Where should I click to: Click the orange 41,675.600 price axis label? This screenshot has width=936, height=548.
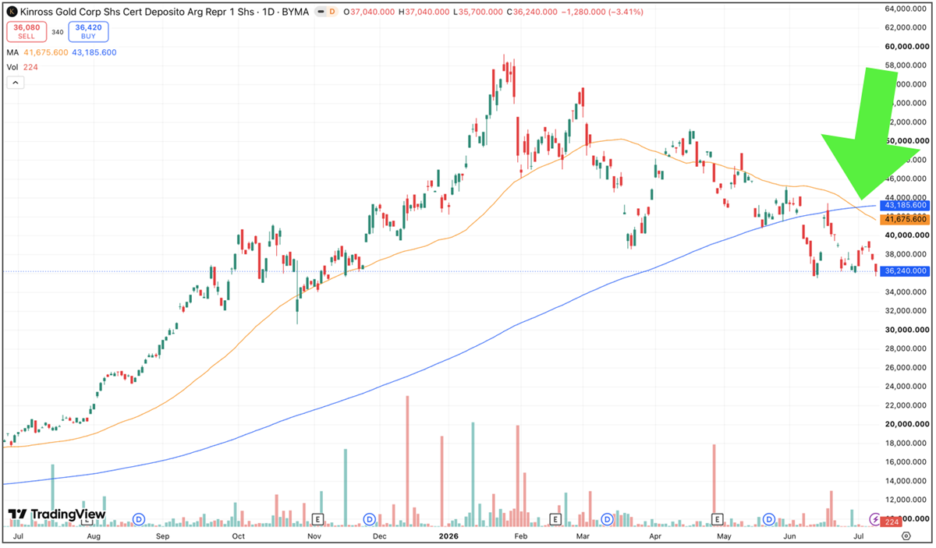pyautogui.click(x=905, y=220)
